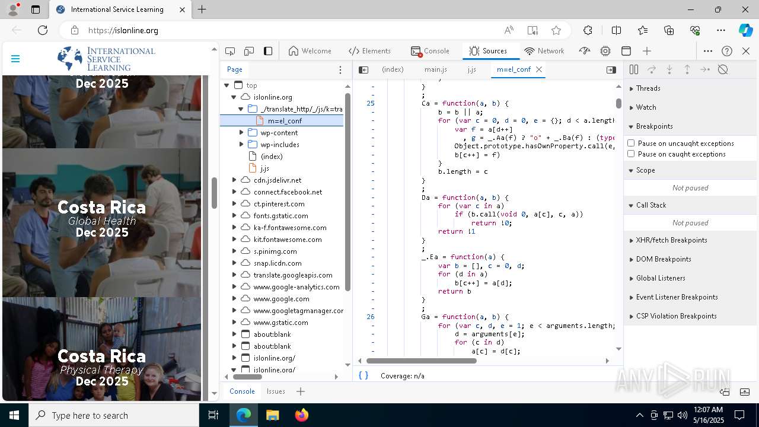The width and height of the screenshot is (759, 427).
Task: Click the Windows taskbar search box
Action: (x=114, y=415)
